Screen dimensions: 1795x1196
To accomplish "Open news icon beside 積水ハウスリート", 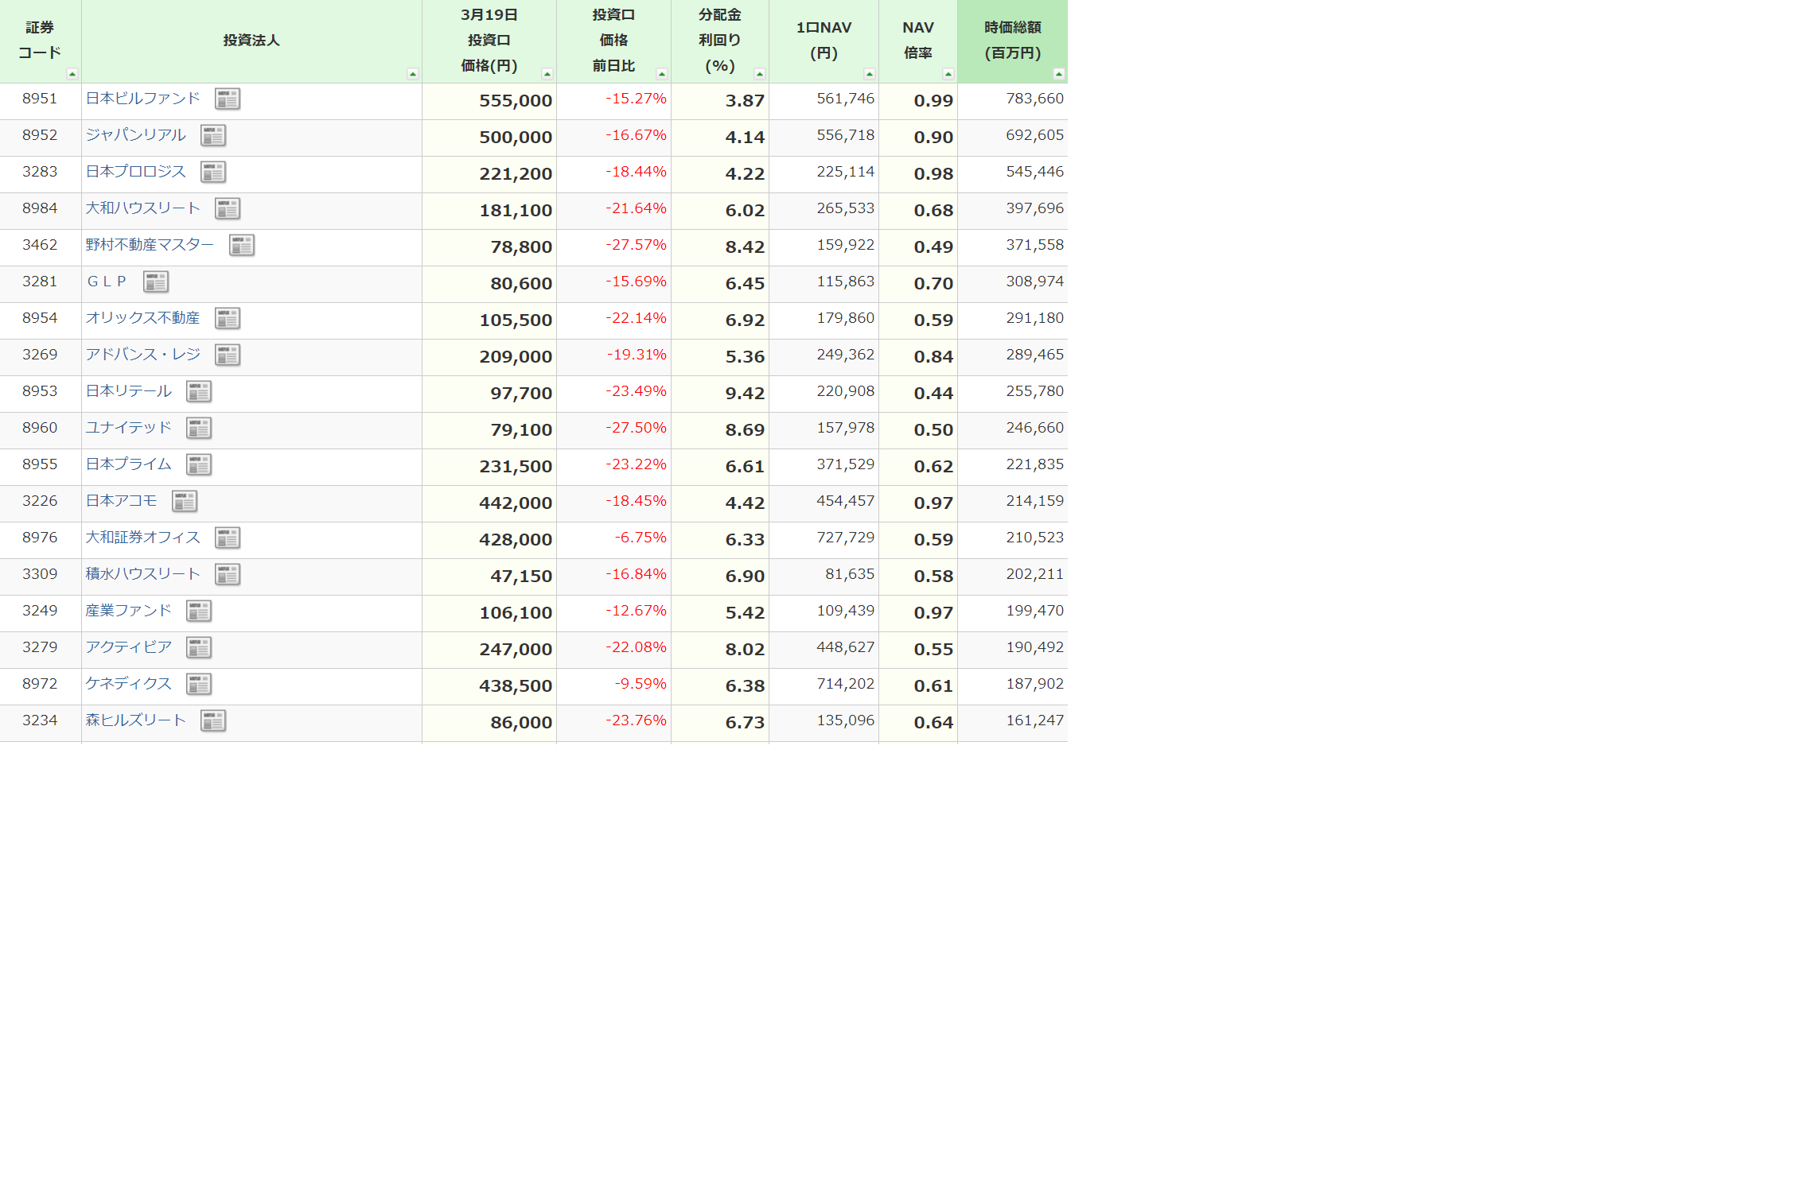I will pyautogui.click(x=228, y=575).
